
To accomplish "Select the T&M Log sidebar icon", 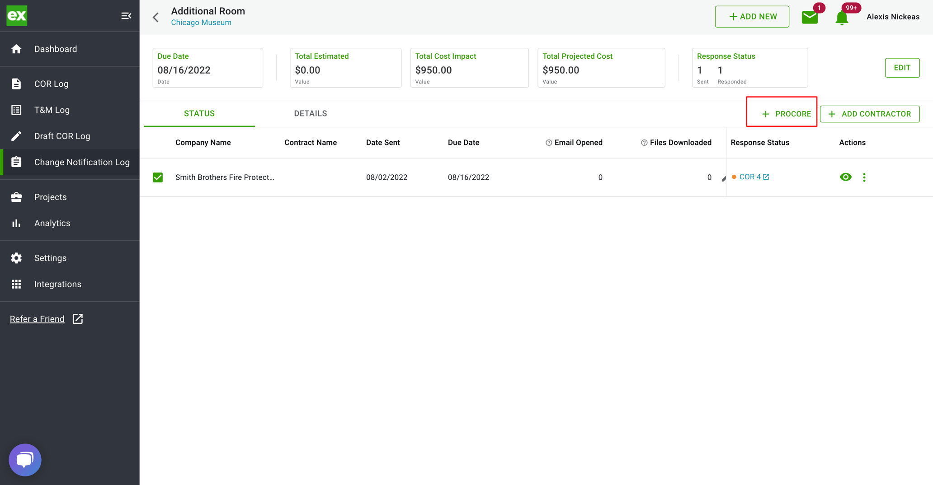I will pos(17,110).
